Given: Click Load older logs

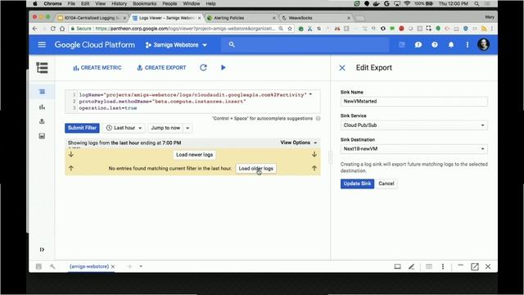Looking at the screenshot, I should [256, 168].
